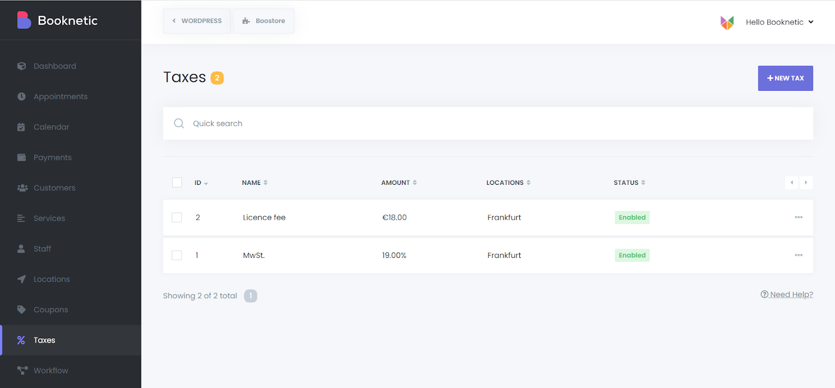Open the Hello Booknetic user dropdown

point(779,22)
